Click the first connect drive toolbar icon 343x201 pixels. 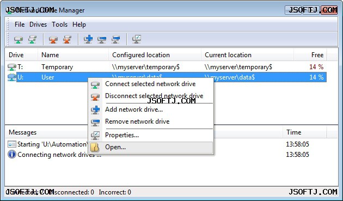point(18,40)
